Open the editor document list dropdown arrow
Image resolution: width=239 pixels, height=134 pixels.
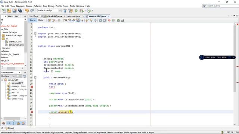(234, 16)
